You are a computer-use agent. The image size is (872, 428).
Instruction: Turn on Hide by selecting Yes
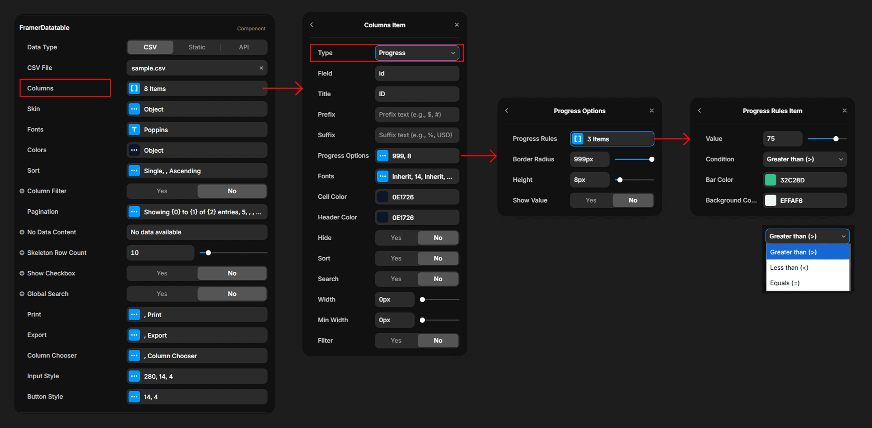396,238
